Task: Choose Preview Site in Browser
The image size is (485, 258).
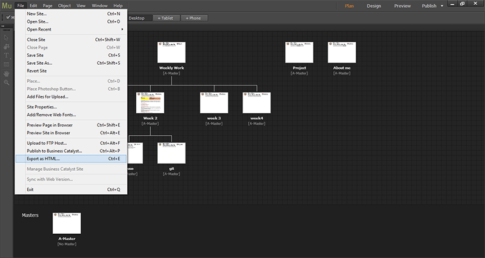Action: click(x=71, y=133)
